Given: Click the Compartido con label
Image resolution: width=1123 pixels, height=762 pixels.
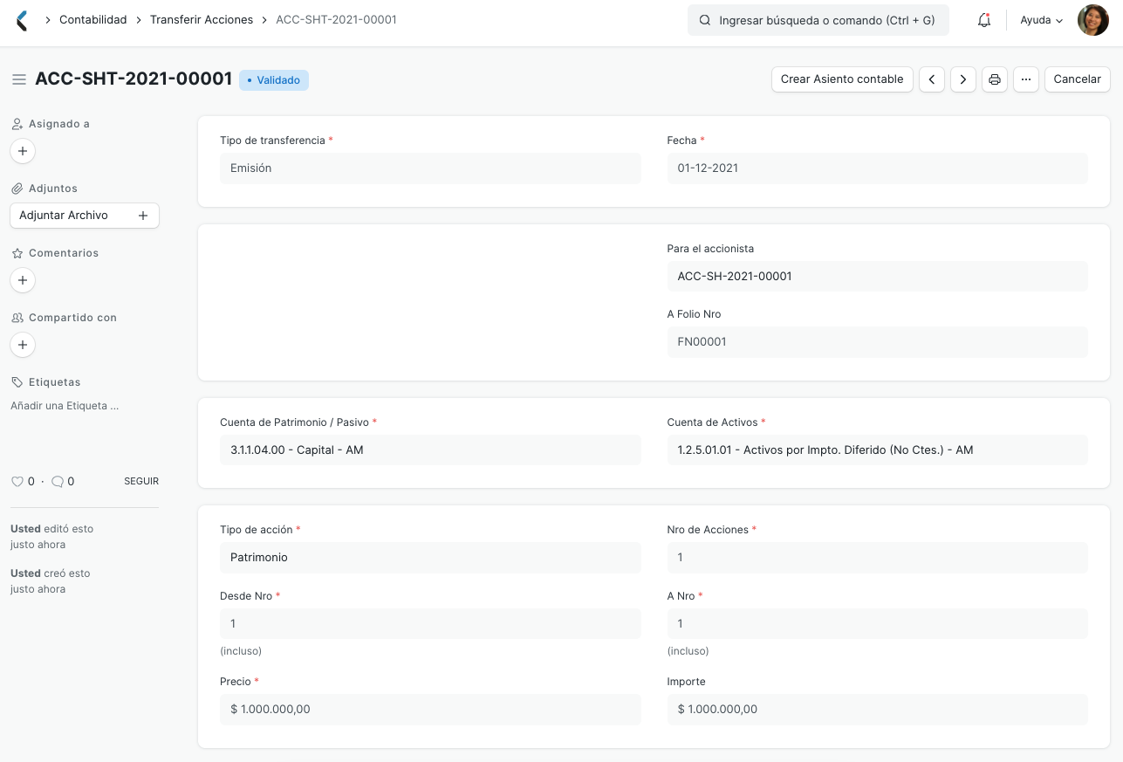Looking at the screenshot, I should [72, 318].
